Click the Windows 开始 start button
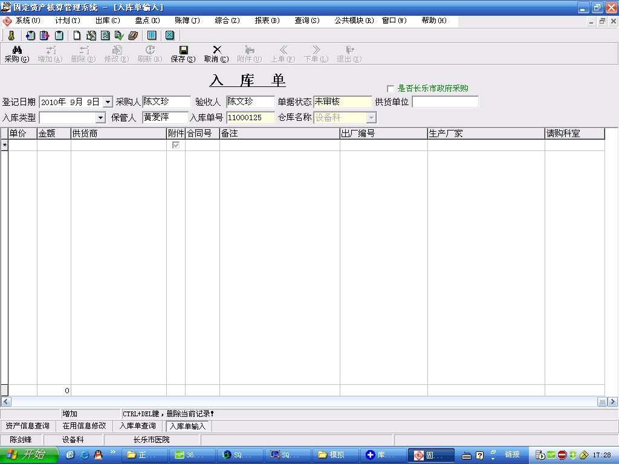Screen dimensions: 619x464 pyautogui.click(x=28, y=455)
